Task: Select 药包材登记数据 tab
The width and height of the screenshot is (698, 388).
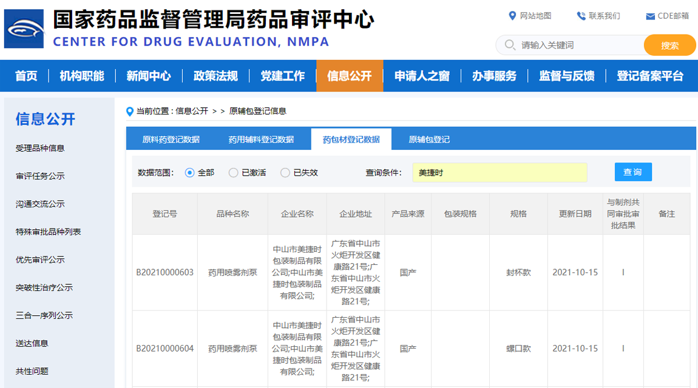Action: (351, 139)
